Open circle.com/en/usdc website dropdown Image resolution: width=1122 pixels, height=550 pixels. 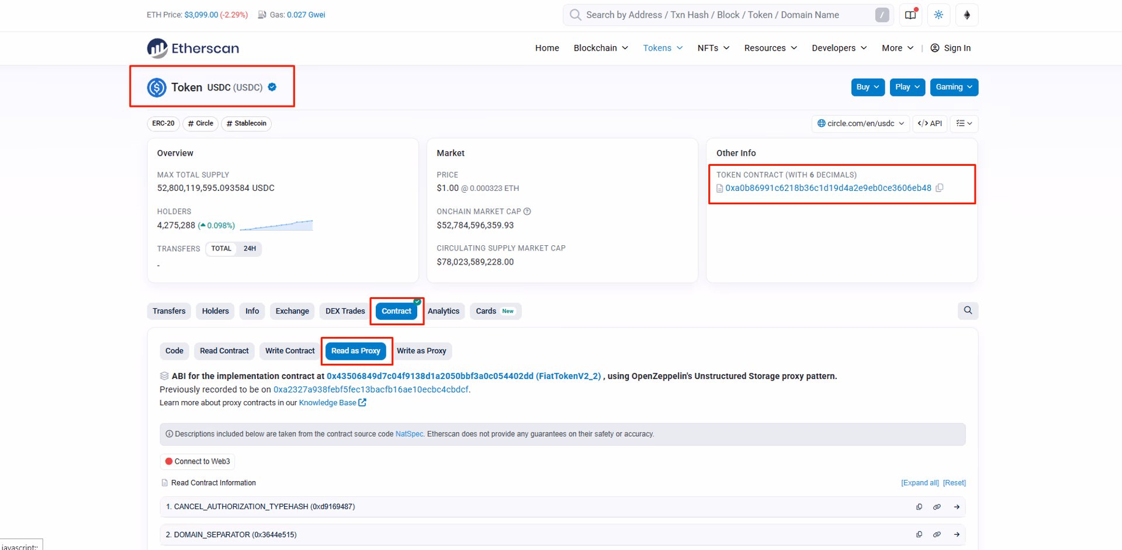click(861, 123)
